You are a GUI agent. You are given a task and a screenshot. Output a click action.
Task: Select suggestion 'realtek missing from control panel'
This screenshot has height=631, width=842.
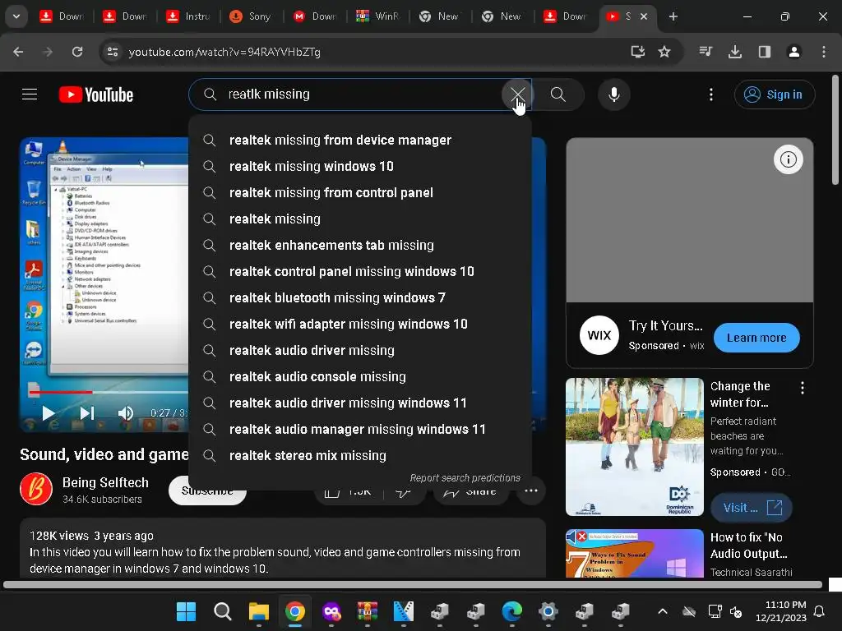360,192
